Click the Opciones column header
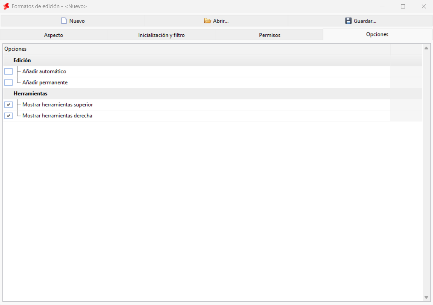The width and height of the screenshot is (433, 305). [197, 49]
